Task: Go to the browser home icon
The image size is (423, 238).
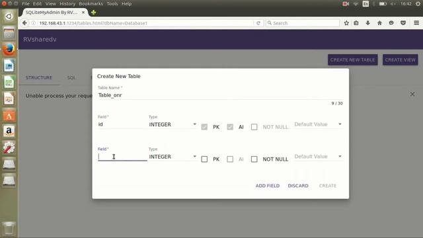Action: (379, 23)
